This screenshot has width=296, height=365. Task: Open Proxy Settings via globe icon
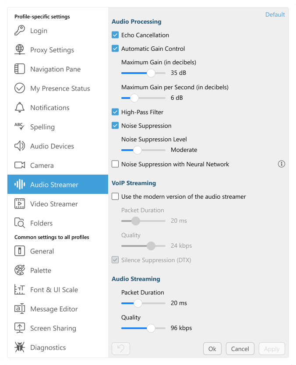pyautogui.click(x=20, y=50)
